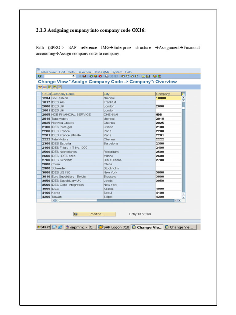Click the Windows Start button
The height and width of the screenshot is (315, 236).
click(44, 227)
